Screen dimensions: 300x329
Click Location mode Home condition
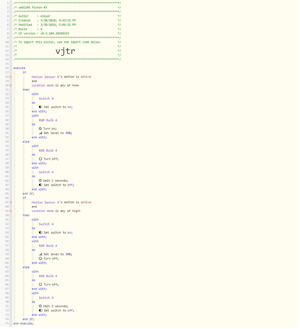tap(55, 86)
